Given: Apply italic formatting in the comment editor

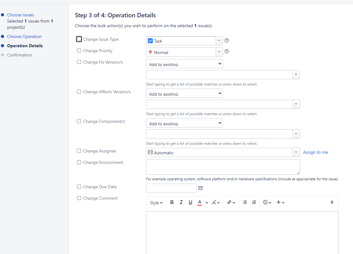Looking at the screenshot, I should [181, 202].
